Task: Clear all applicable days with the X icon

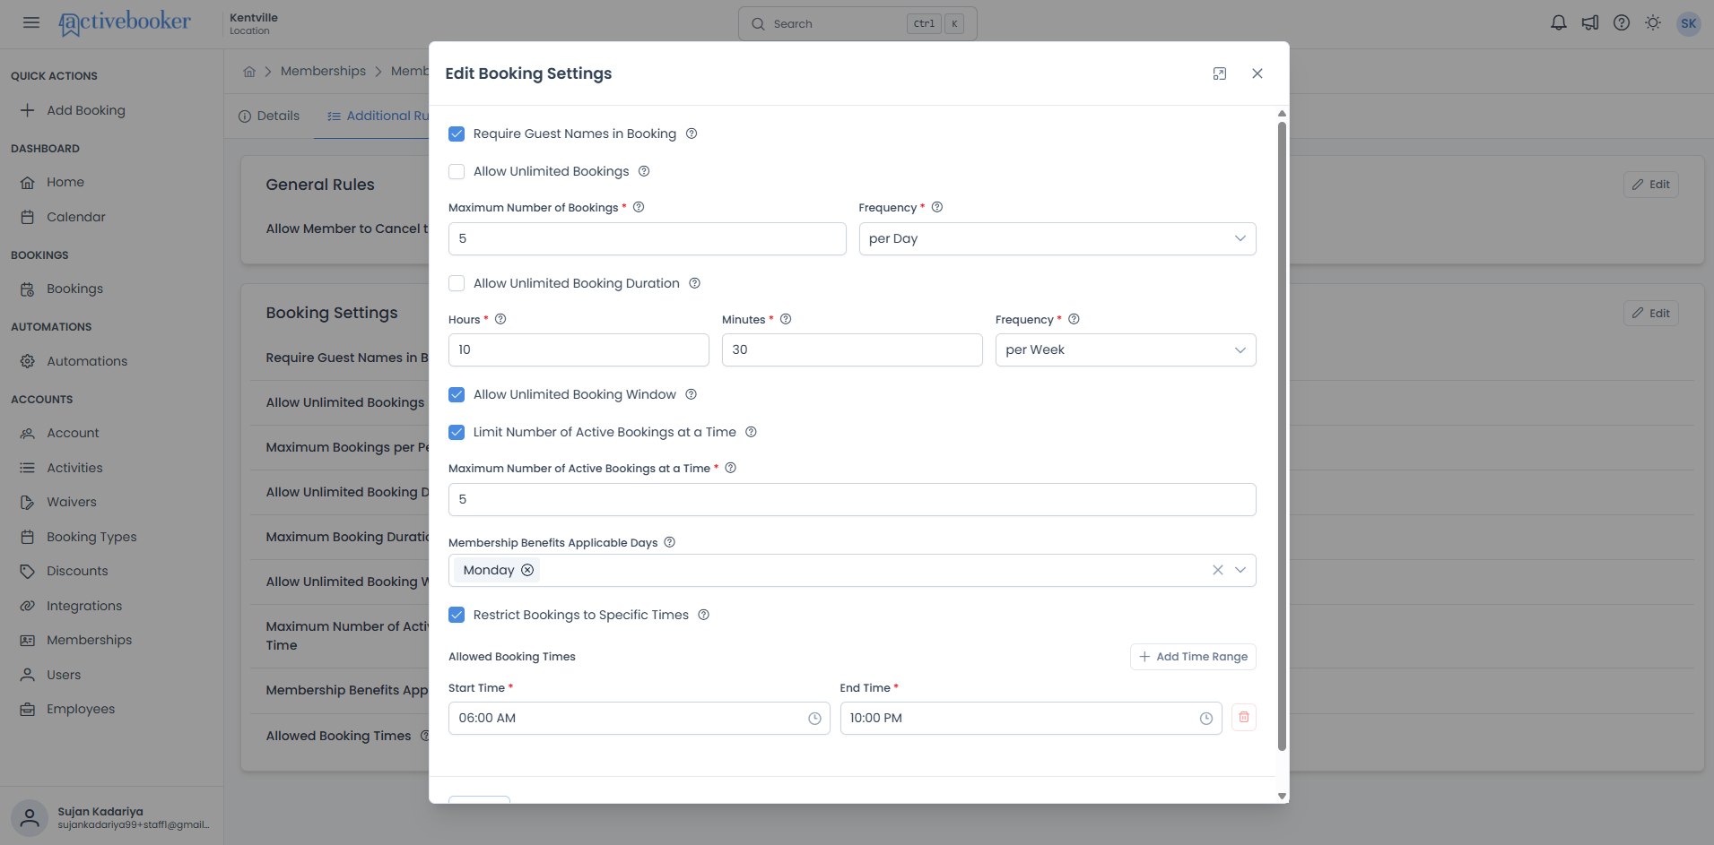Action: [x=1218, y=570]
